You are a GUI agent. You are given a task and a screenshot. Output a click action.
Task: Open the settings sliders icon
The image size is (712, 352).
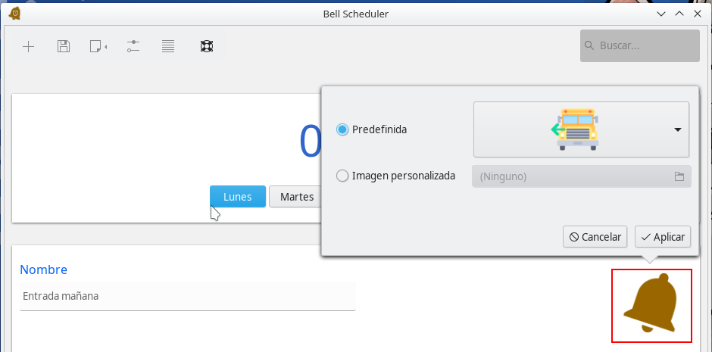click(x=133, y=47)
